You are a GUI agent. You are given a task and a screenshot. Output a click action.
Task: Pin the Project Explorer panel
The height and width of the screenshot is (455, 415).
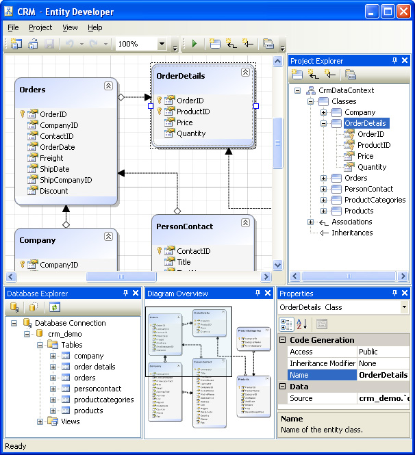click(x=394, y=61)
